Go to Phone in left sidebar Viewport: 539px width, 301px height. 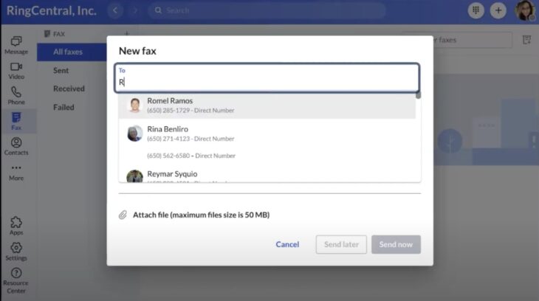pyautogui.click(x=16, y=95)
